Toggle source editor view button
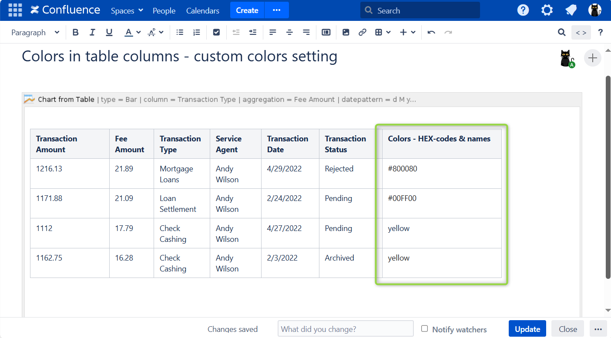Image resolution: width=611 pixels, height=338 pixels. (x=581, y=32)
